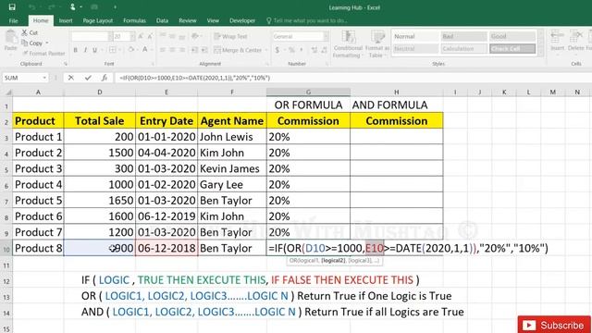Open the General number format dropdown

click(x=326, y=36)
